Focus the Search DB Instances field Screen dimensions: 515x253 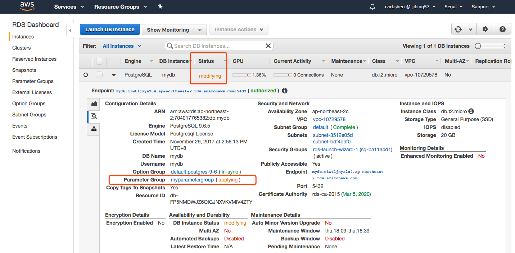click(219, 46)
